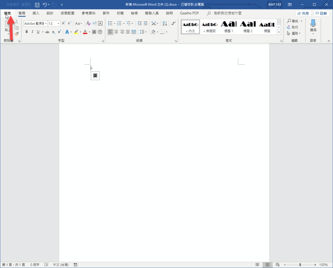Switch to Read Mode view in status bar
The width and height of the screenshot is (333, 268).
tap(258, 265)
